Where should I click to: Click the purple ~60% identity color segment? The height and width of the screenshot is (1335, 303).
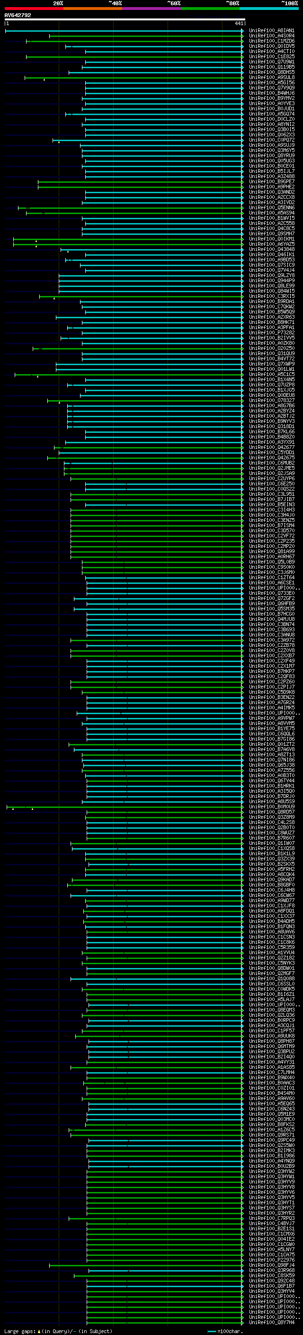click(x=152, y=9)
